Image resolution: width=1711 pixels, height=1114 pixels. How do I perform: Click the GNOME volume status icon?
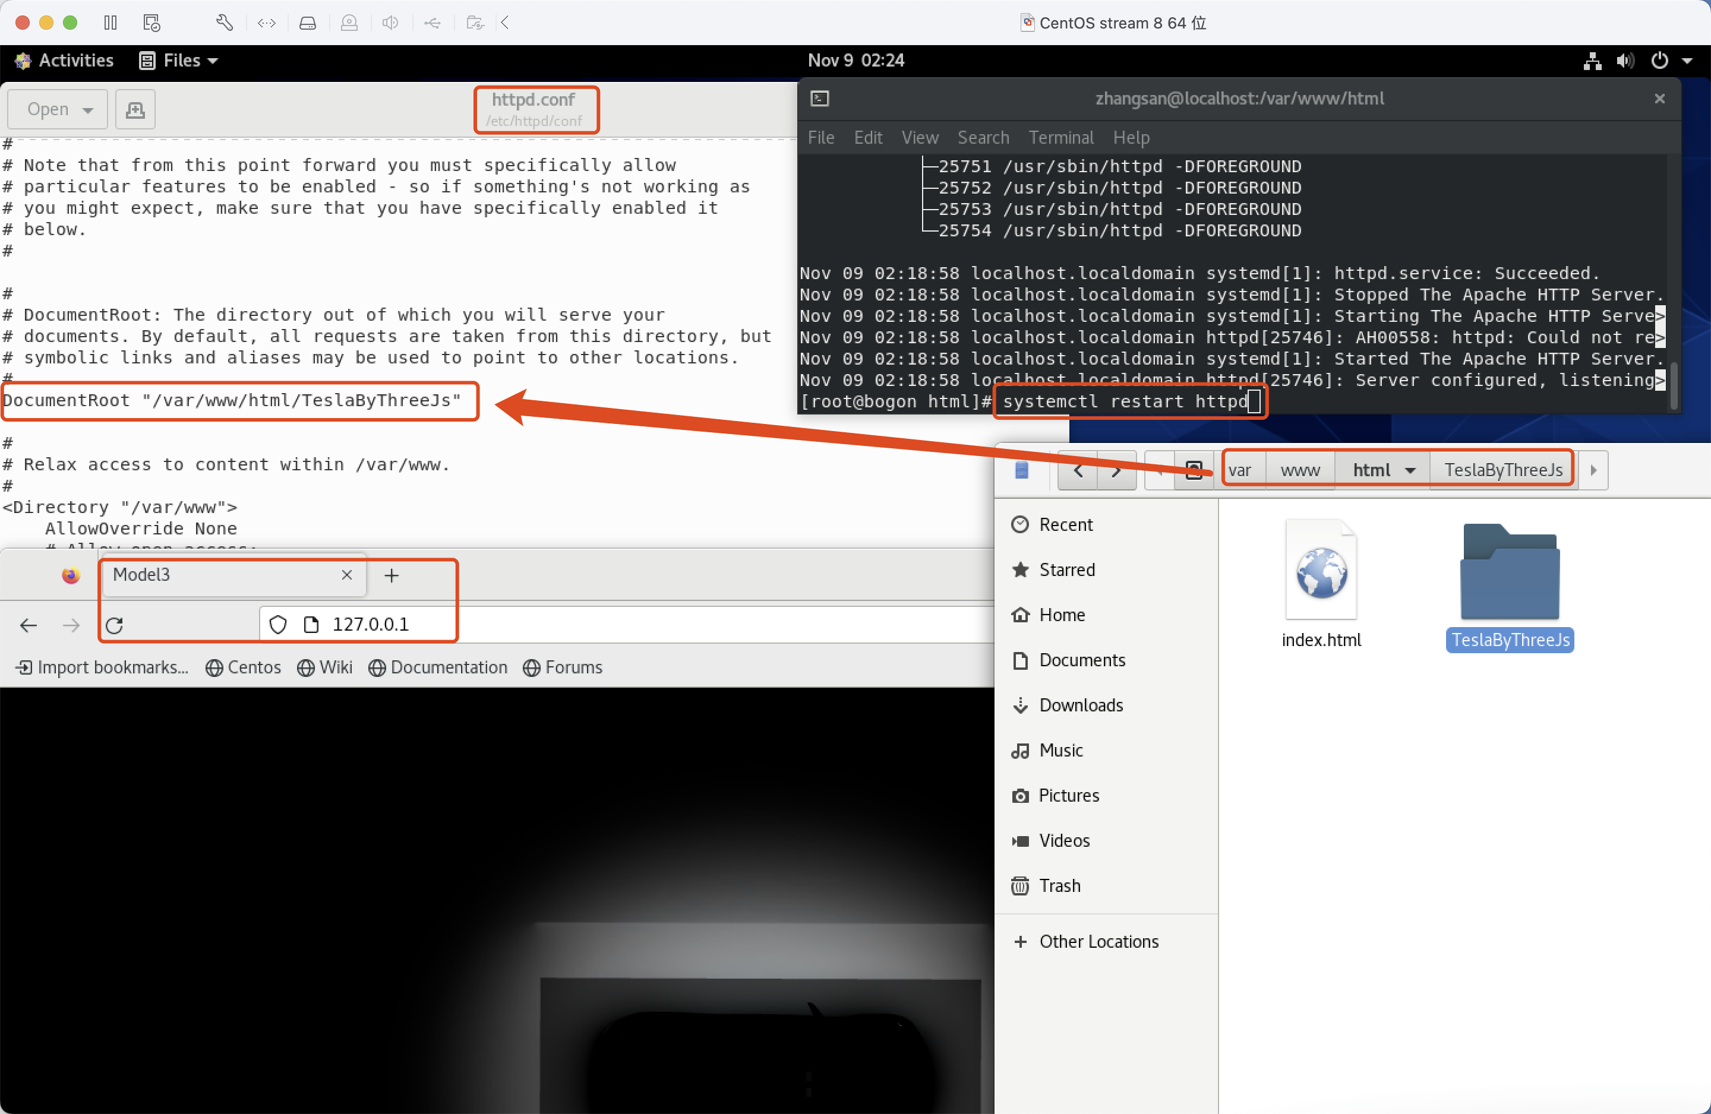1625,61
